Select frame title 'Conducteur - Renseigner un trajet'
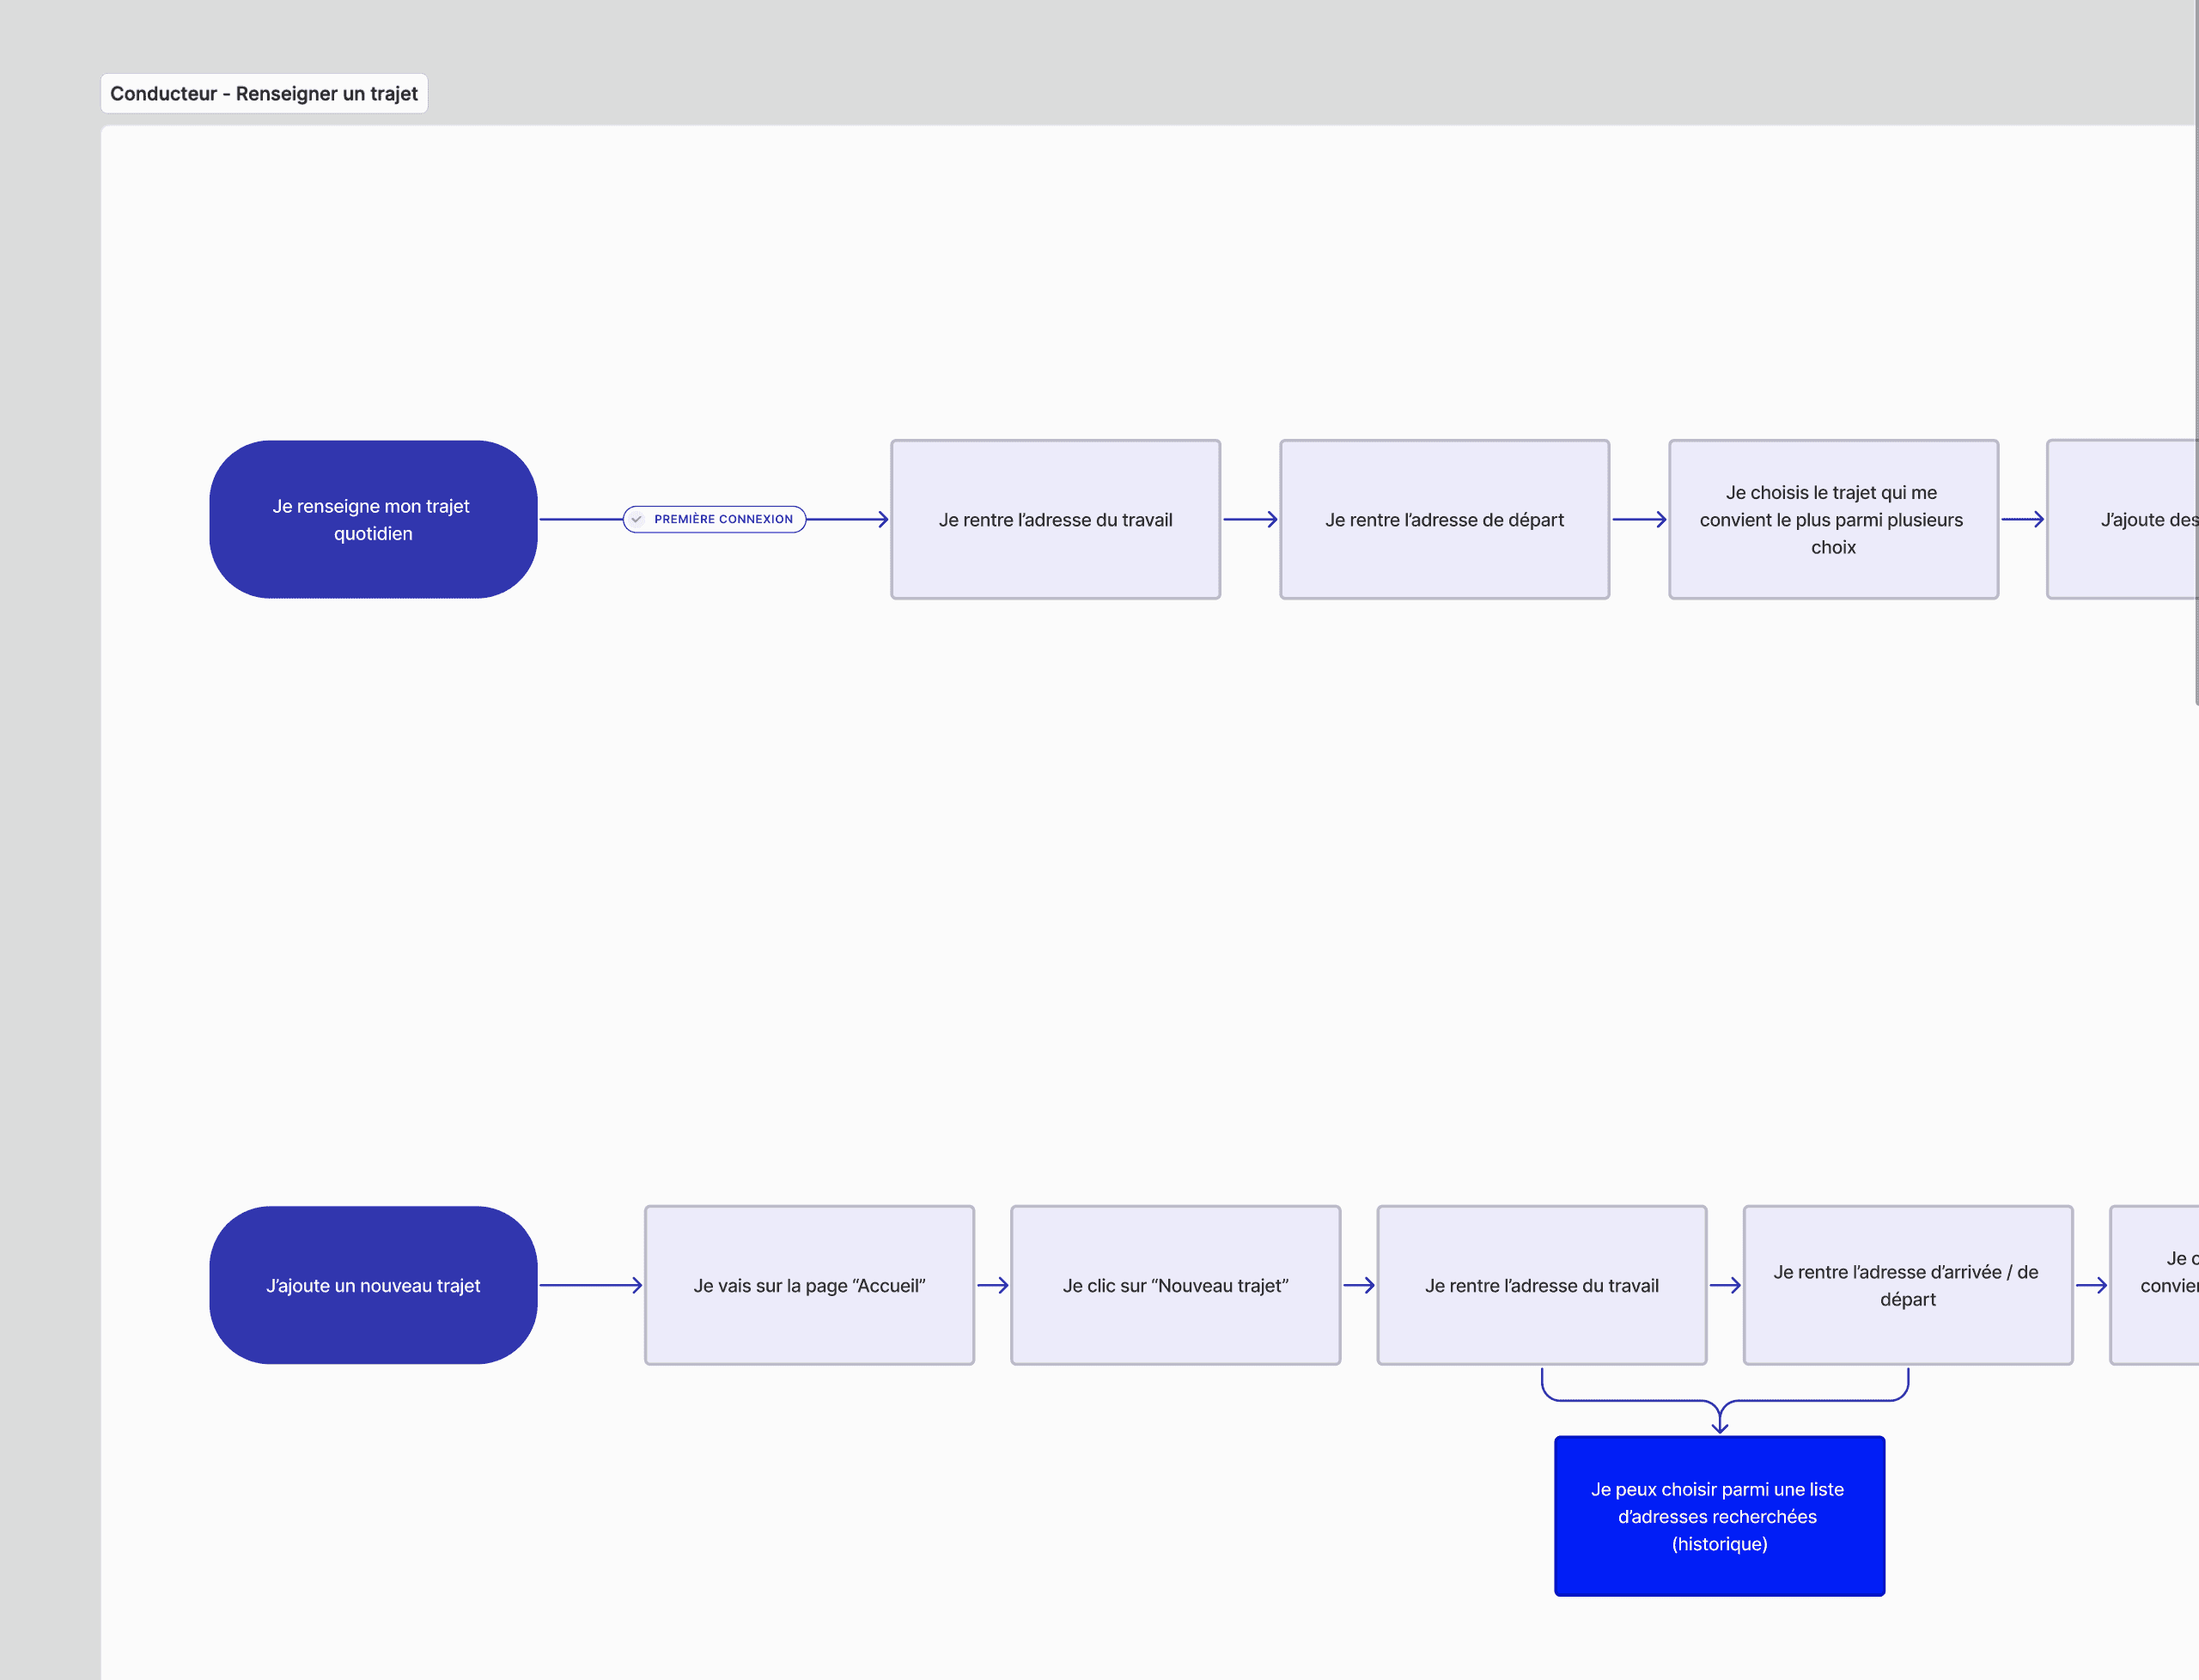Viewport: 2199px width, 1680px height. 264,94
